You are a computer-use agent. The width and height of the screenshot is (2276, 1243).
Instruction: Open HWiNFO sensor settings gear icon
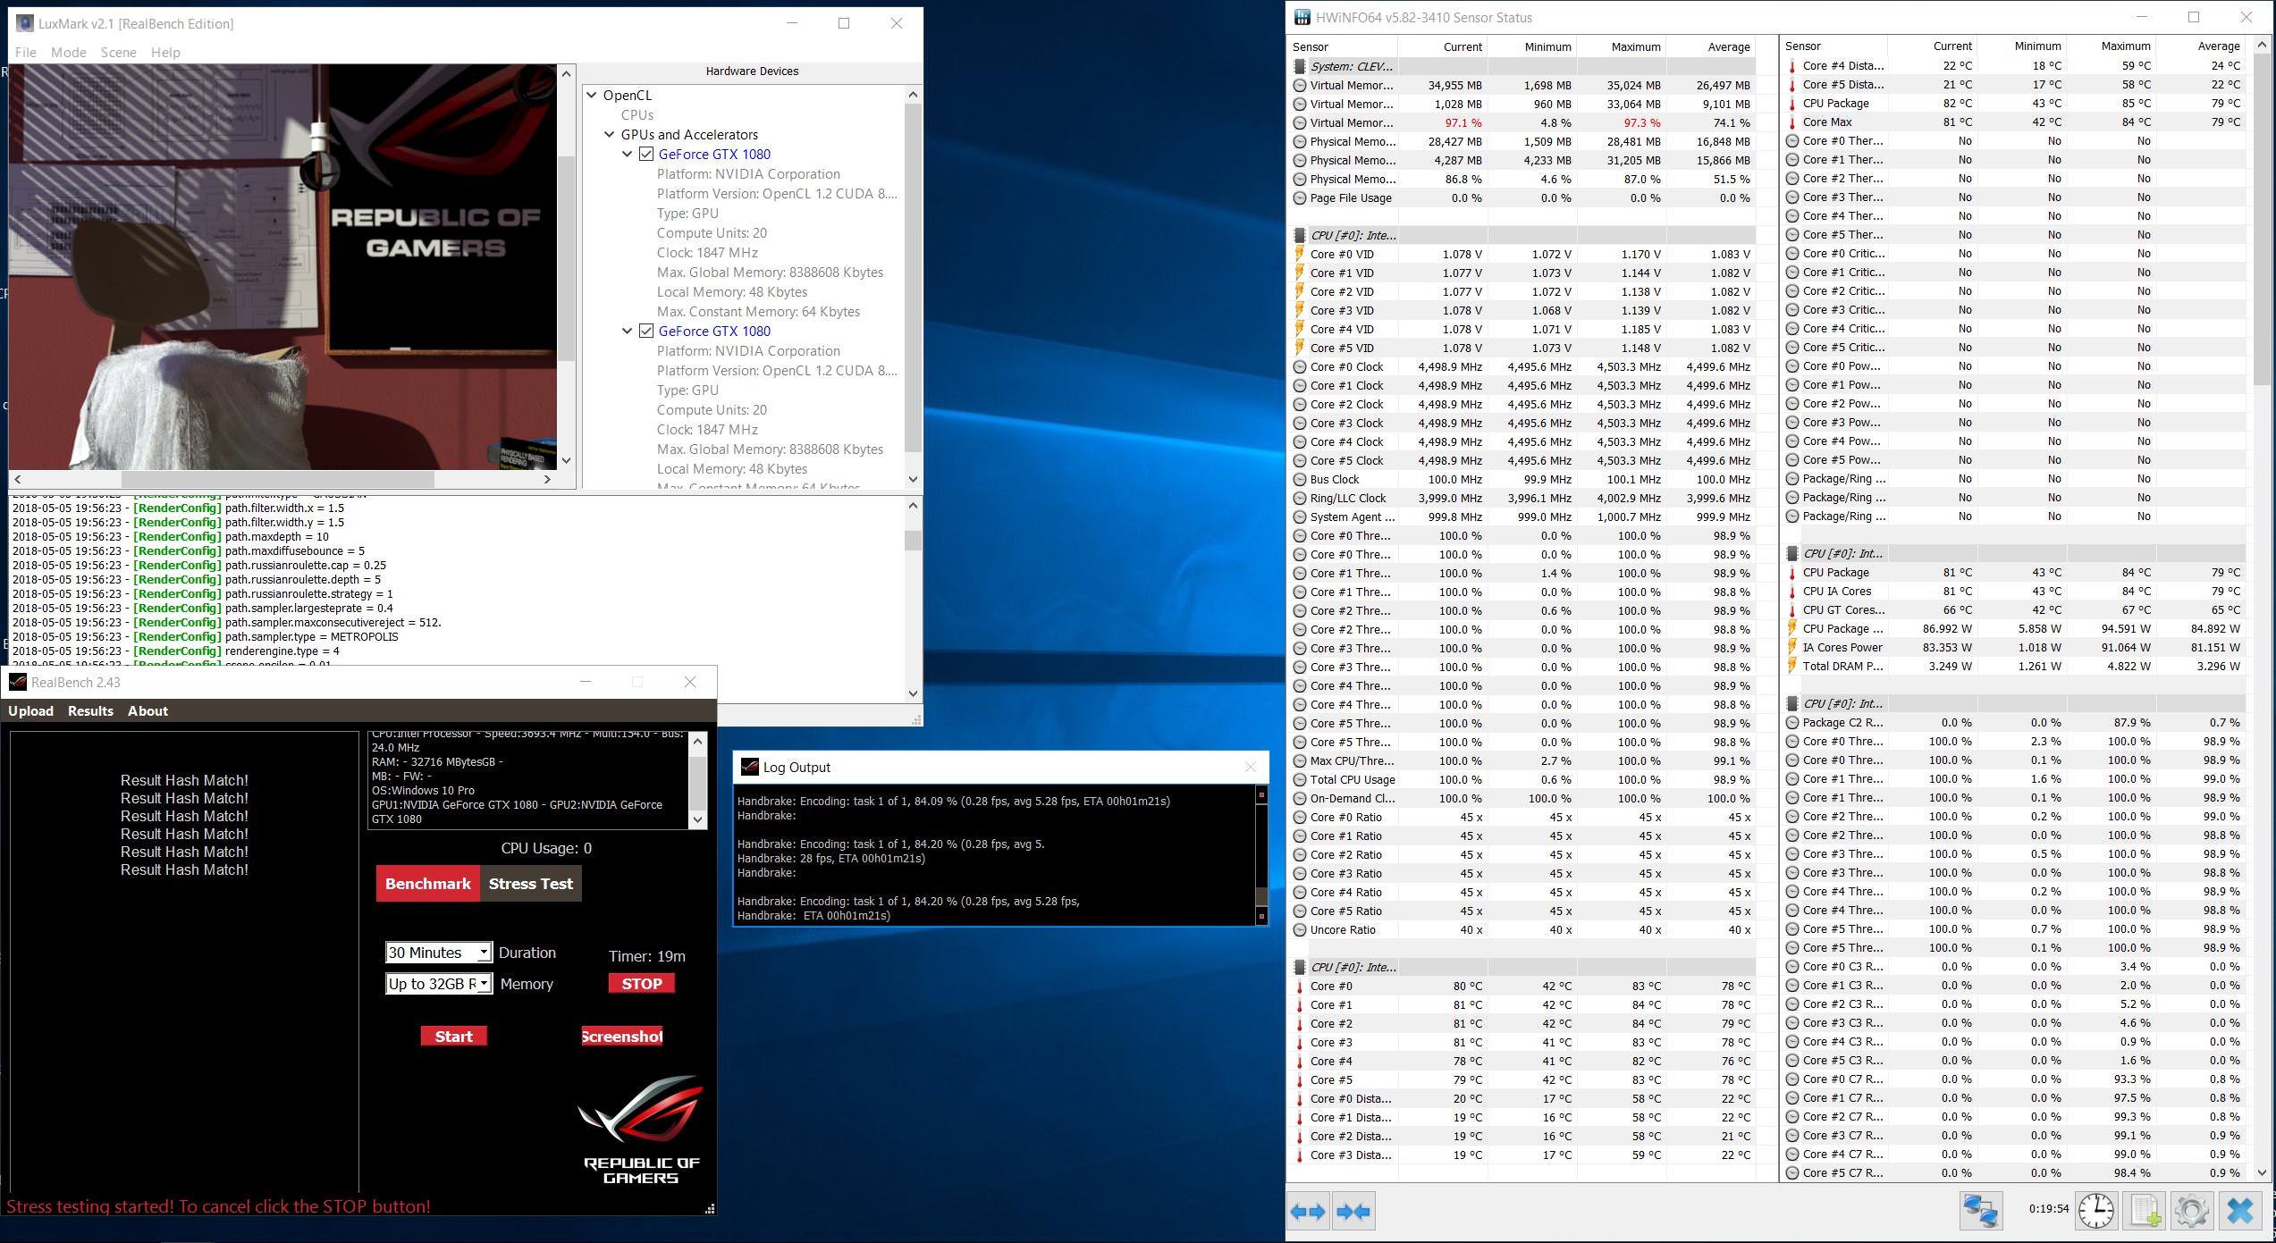tap(2192, 1211)
